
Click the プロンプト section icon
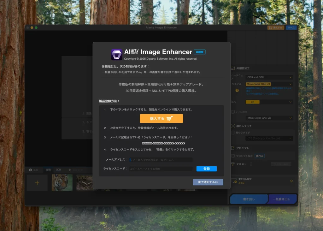coord(232,147)
